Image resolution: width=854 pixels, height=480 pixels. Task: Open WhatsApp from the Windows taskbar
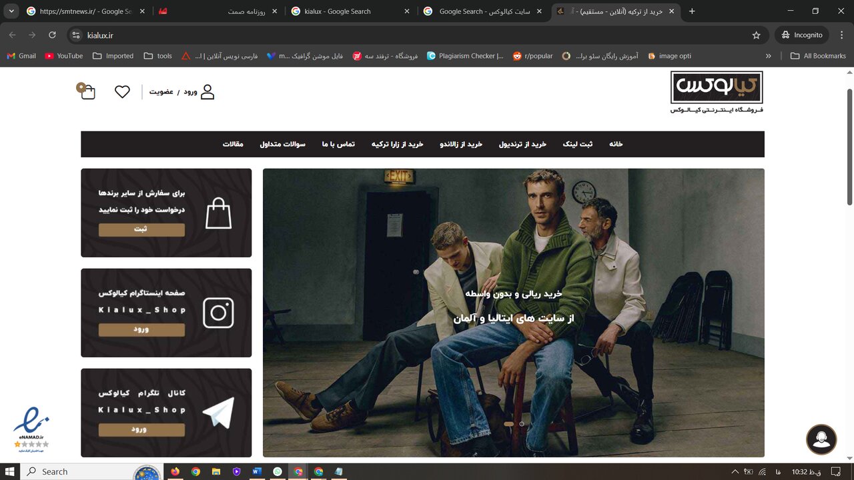(x=278, y=471)
